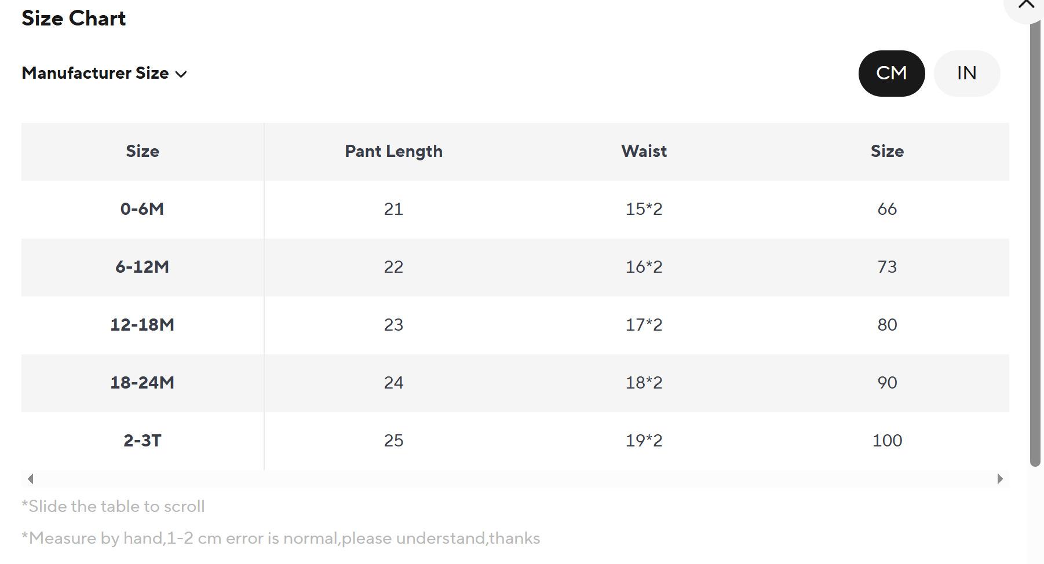Viewport: 1044px width, 564px height.
Task: Click the Pant Length column header
Action: [x=393, y=151]
